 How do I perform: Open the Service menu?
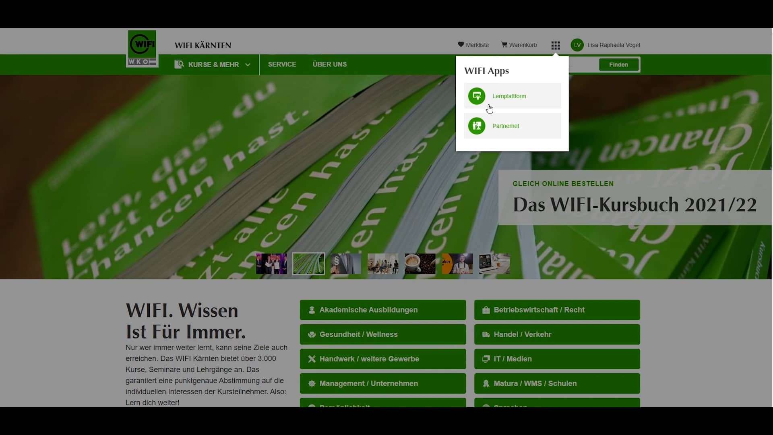pyautogui.click(x=282, y=64)
